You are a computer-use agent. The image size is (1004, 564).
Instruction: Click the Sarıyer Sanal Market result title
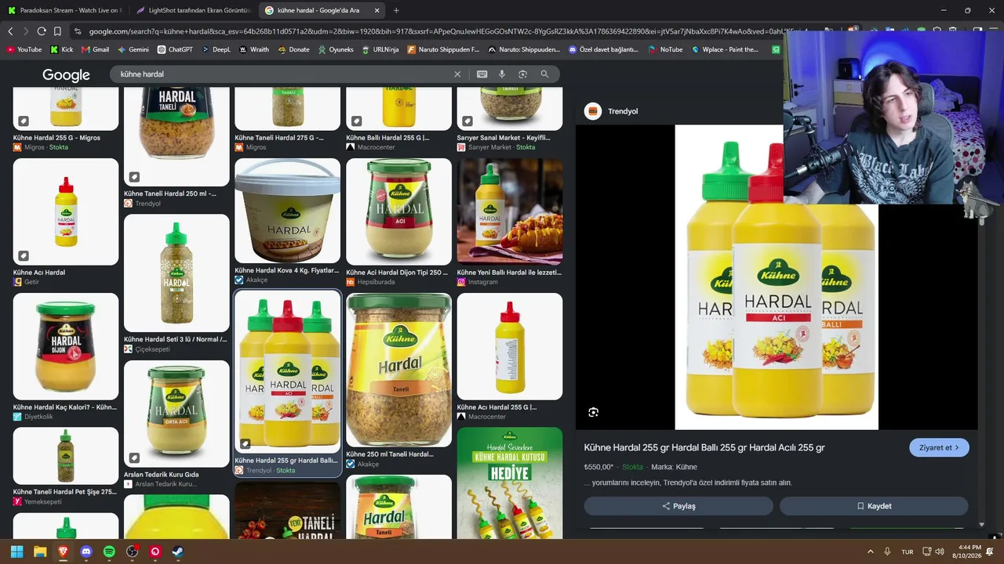pyautogui.click(x=504, y=138)
